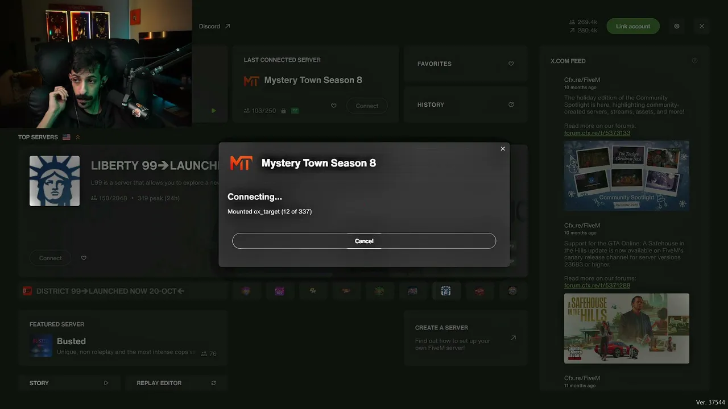728x409 pixels.
Task: Click the large Liberty 99 statue thumbnail
Action: (x=55, y=181)
